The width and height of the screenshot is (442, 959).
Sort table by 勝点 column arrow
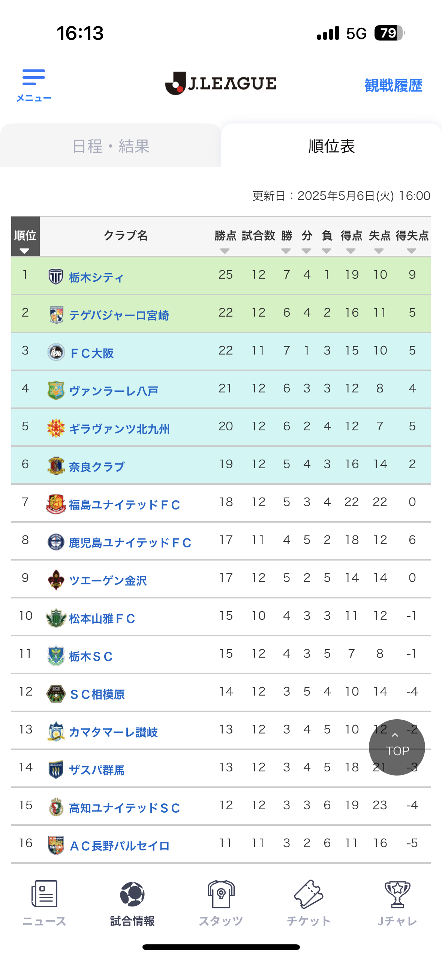[225, 251]
